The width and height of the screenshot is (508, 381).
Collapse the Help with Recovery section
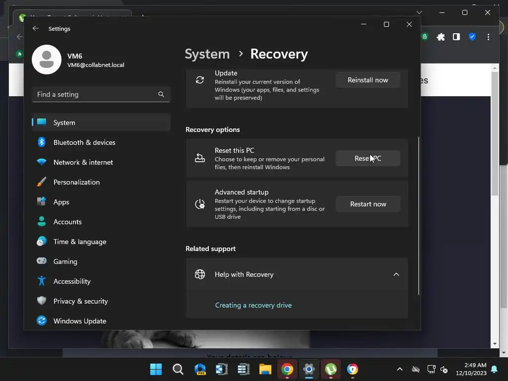click(396, 274)
